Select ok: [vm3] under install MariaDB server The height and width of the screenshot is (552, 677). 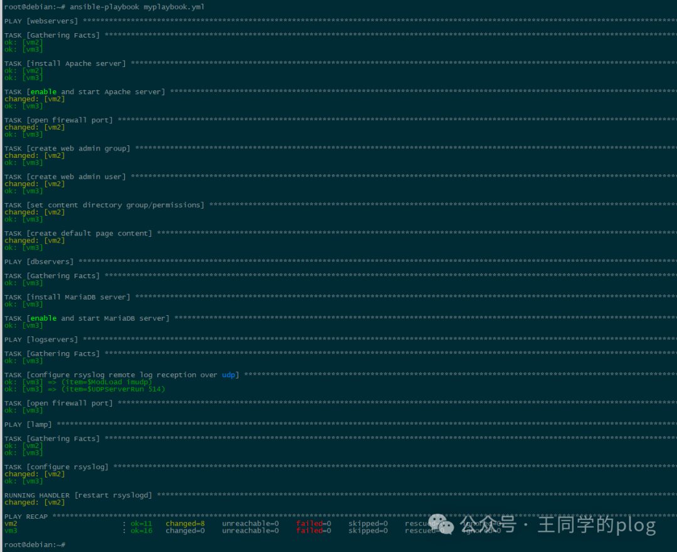tap(23, 305)
